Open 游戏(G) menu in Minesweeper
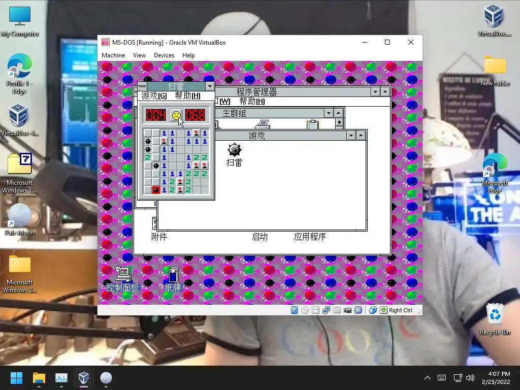Viewport: 520px width, 390px height. point(154,96)
